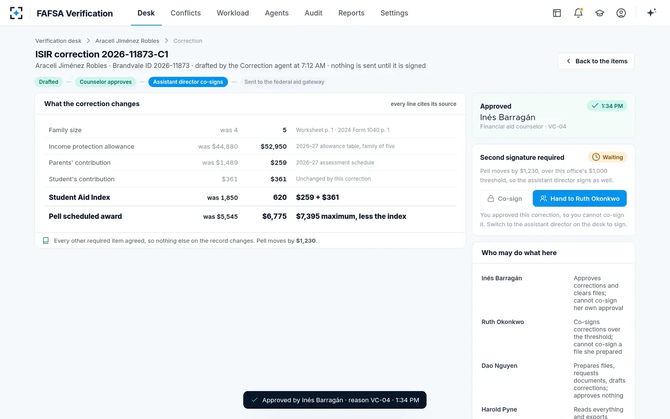View the Audit tab
Screen dimensions: 670x419
pos(314,13)
